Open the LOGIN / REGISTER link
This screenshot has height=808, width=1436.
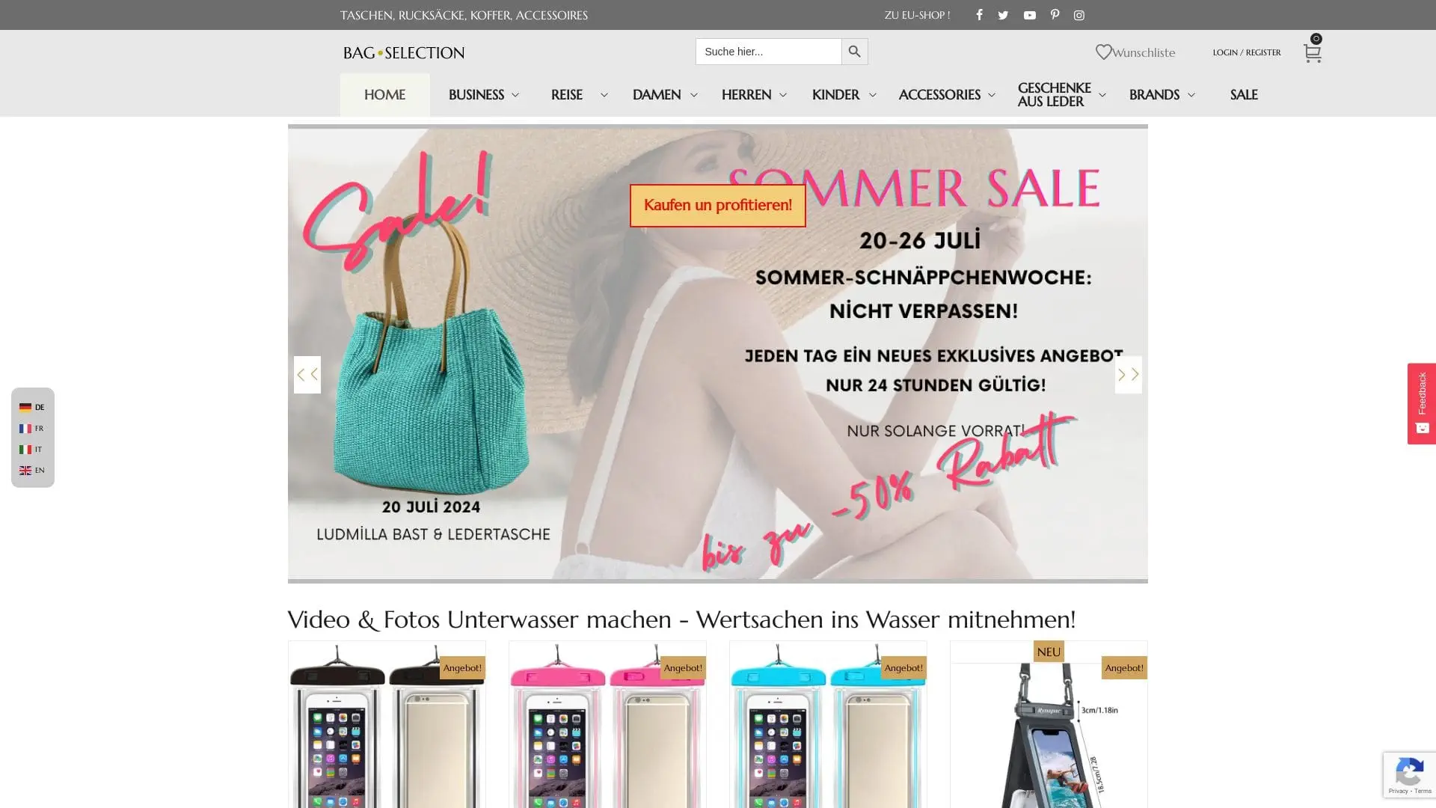pyautogui.click(x=1246, y=52)
